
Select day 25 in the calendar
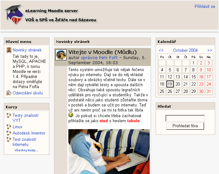162,91
